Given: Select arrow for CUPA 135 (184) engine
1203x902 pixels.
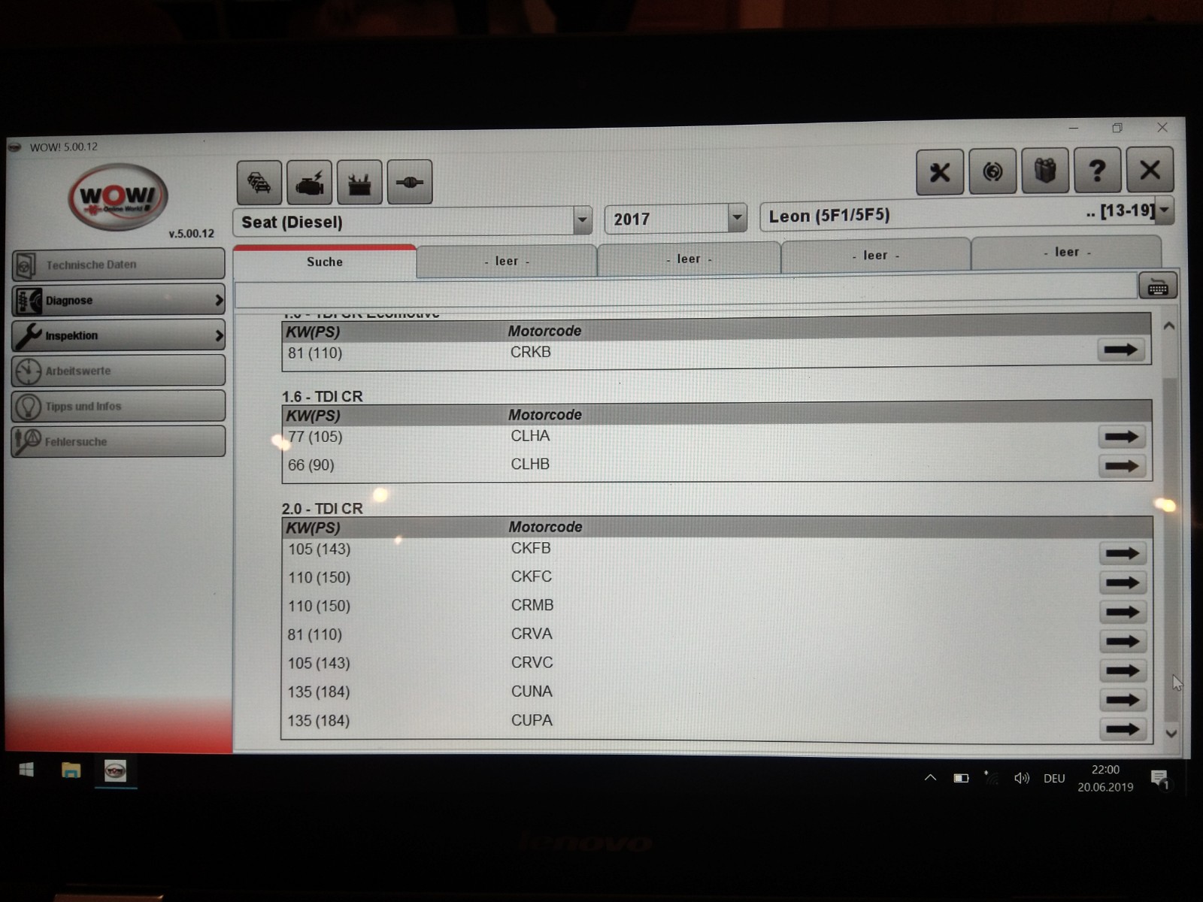Looking at the screenshot, I should 1123,728.
